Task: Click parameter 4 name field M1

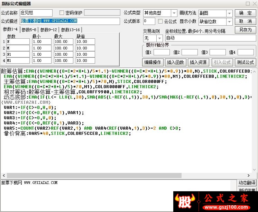Action: tap(18, 61)
